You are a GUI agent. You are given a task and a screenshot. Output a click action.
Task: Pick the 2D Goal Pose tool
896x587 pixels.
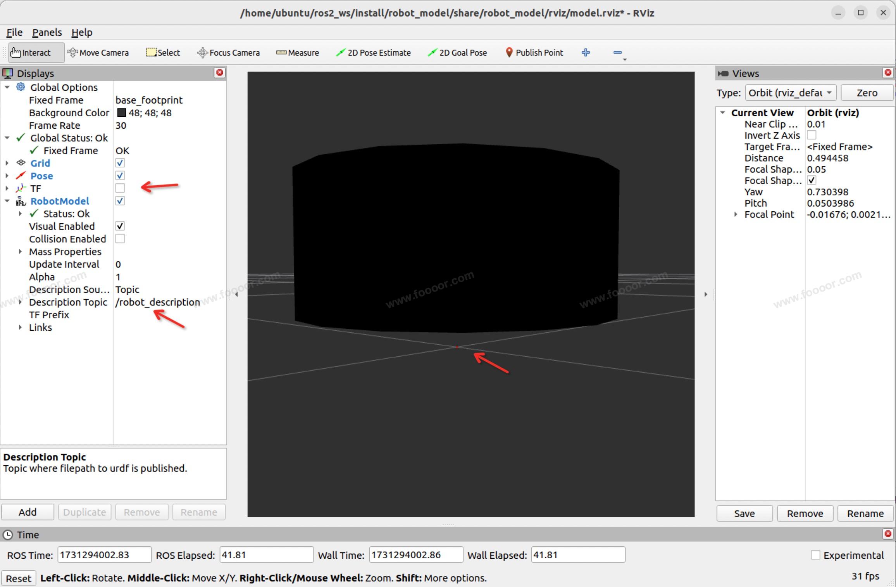[x=458, y=53]
